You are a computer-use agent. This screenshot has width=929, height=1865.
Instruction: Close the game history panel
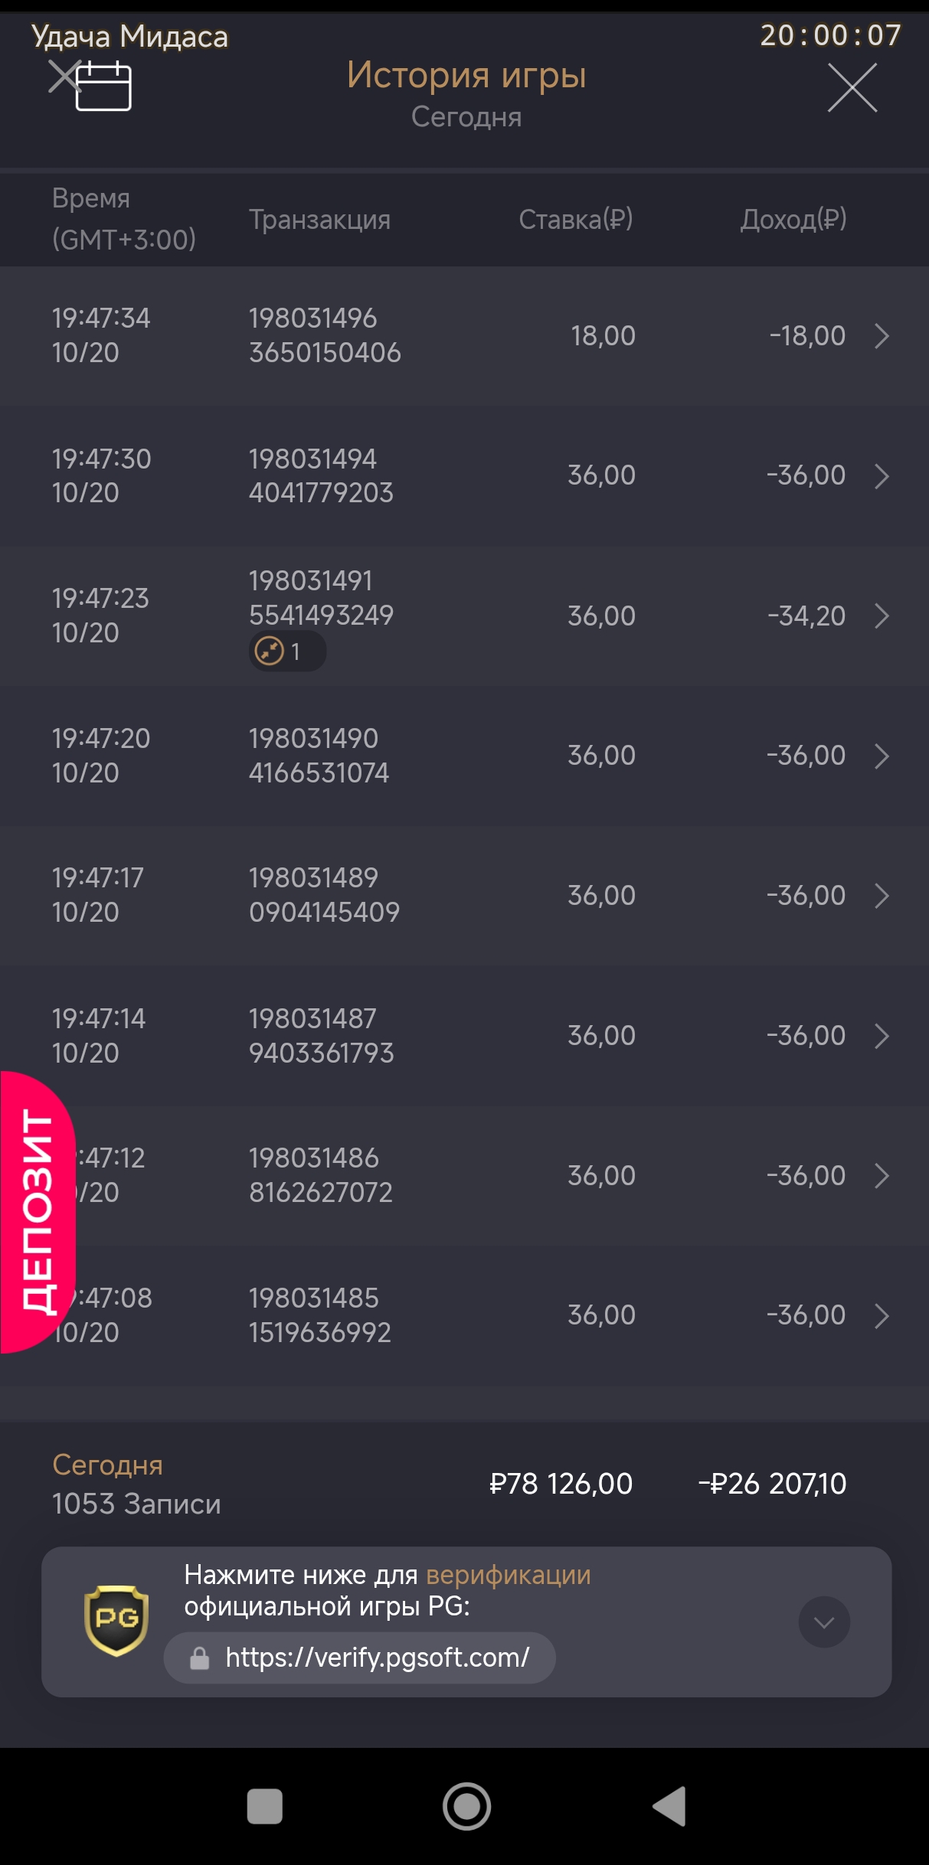point(852,88)
